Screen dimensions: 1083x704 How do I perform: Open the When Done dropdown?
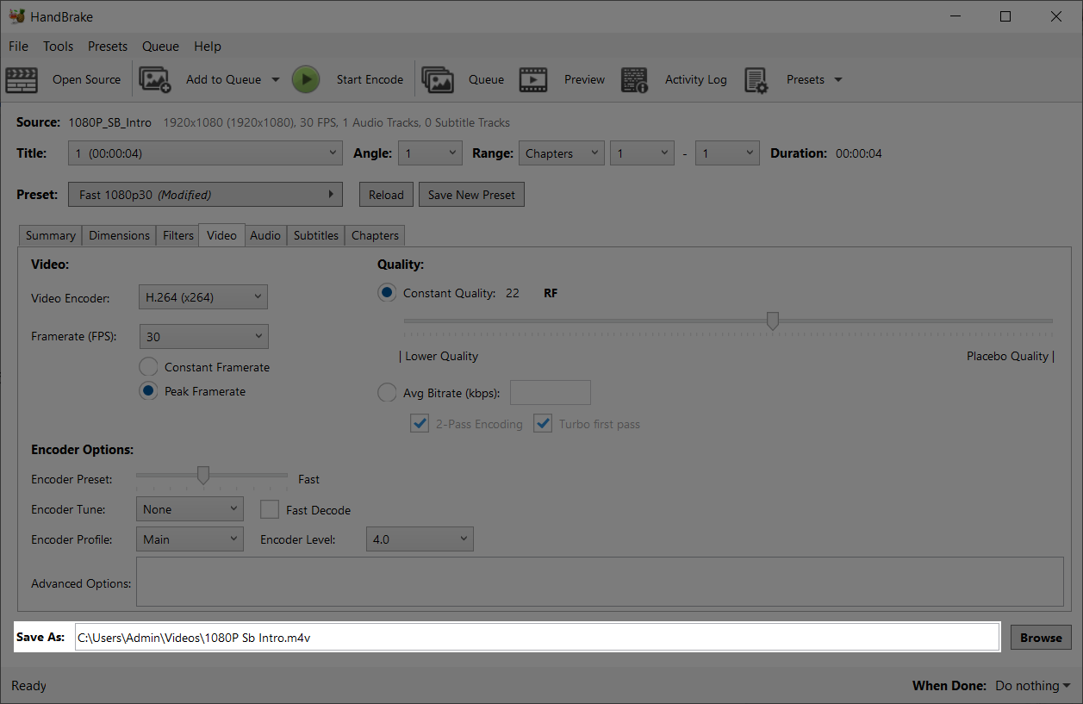tap(1033, 686)
